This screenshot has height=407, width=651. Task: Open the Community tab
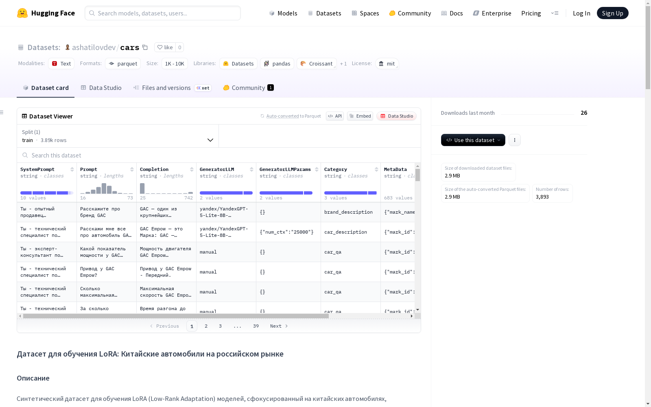tap(248, 88)
